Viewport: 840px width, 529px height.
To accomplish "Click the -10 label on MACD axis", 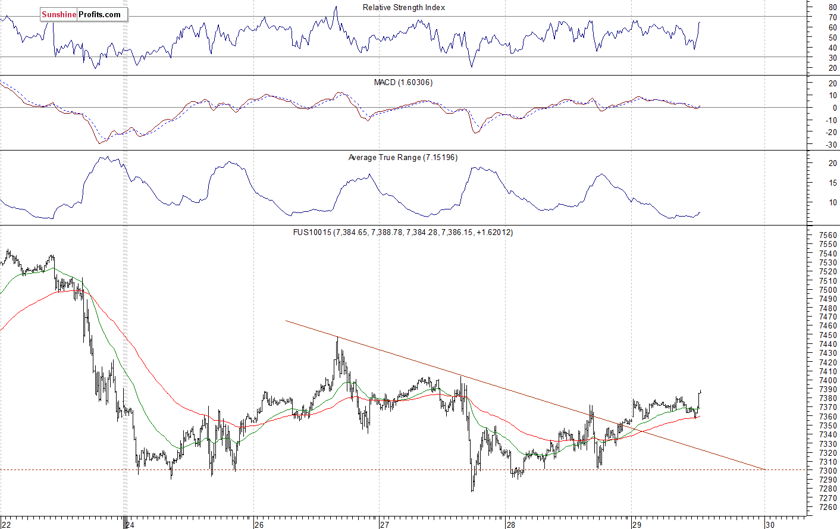I will click(831, 120).
